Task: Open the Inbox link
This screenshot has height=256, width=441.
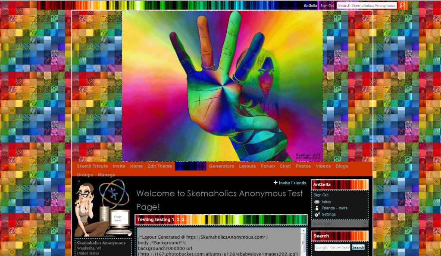Action: coord(326,202)
